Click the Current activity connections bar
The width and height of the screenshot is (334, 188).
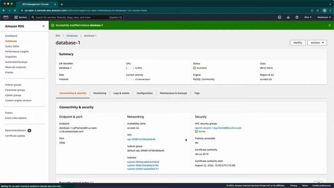130,79
